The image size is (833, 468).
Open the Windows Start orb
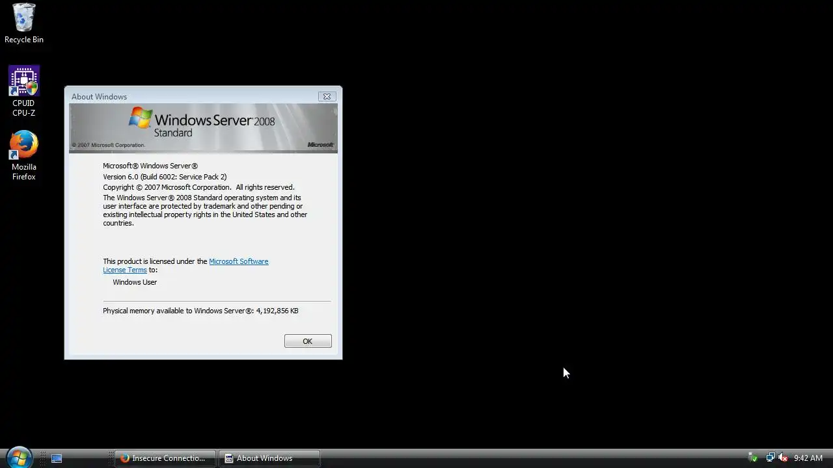pos(18,458)
